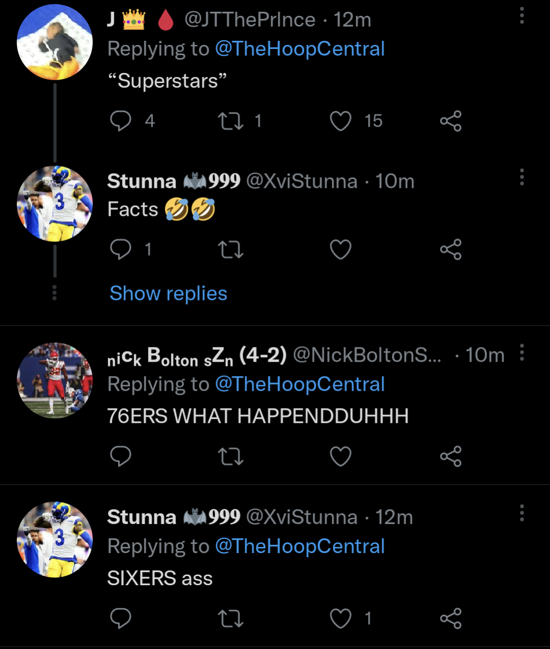Retweet the "76ERS WHAT HAPPENDDUHHH" tweet
Screen dimensions: 550x649
tap(230, 456)
